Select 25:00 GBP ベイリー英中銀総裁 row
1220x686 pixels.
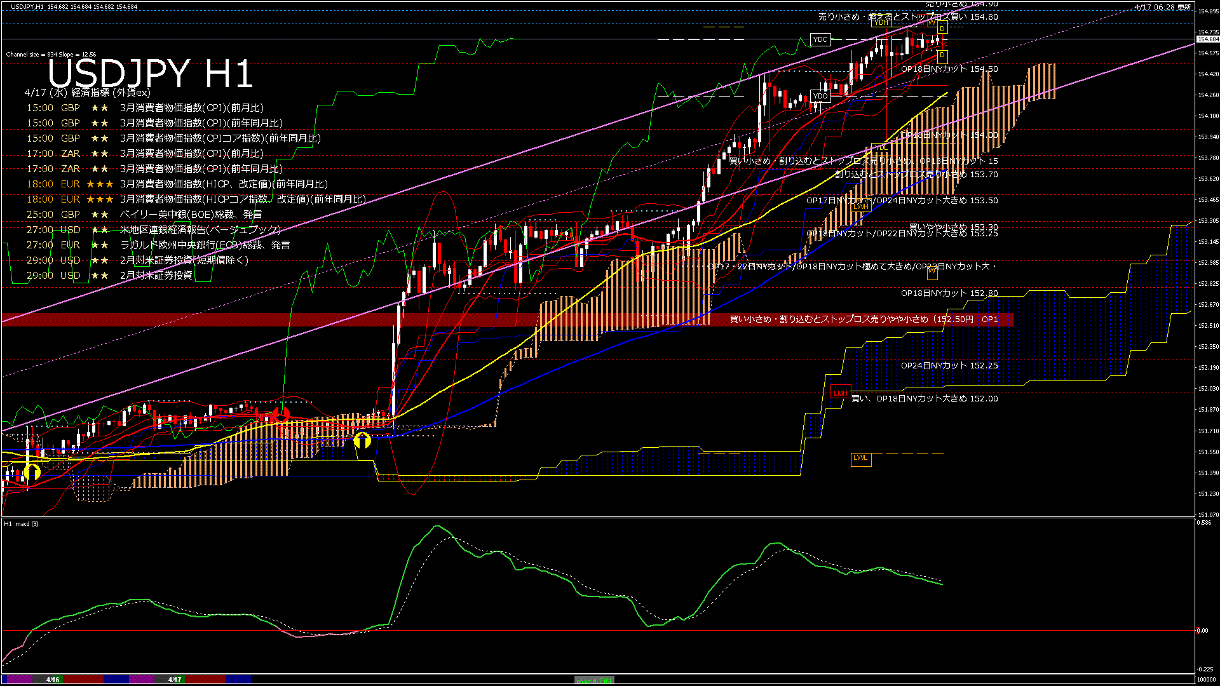pyautogui.click(x=144, y=215)
